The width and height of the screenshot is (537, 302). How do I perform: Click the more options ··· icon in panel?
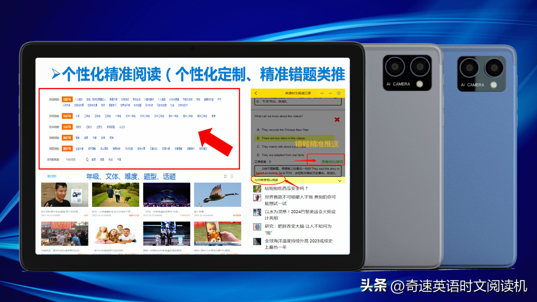(322, 93)
